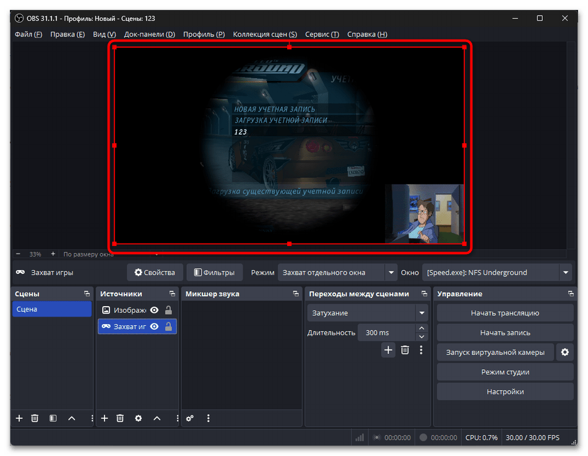This screenshot has height=456, width=588.
Task: Open the Профиль menu
Action: point(204,34)
